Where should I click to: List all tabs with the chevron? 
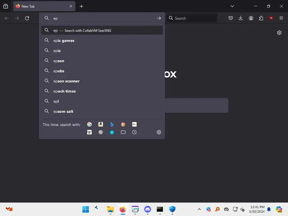pyautogui.click(x=232, y=6)
